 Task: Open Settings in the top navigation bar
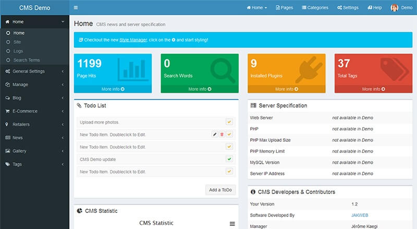(x=348, y=8)
